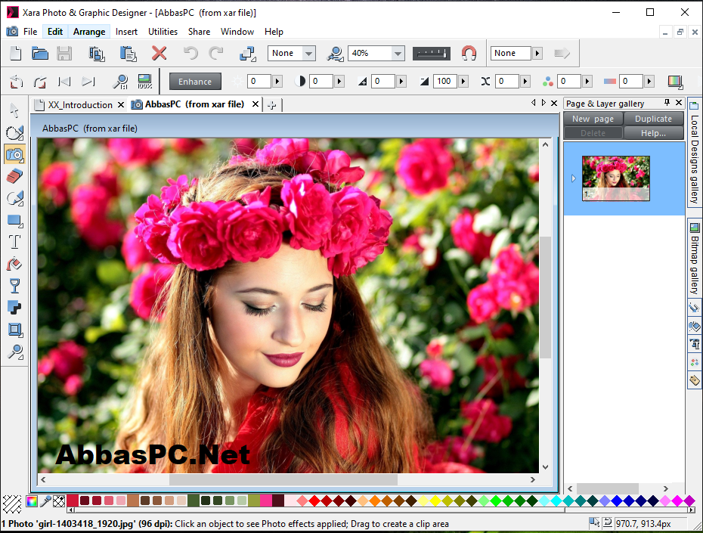Copy selection with copy icon
The height and width of the screenshot is (533, 703).
(97, 54)
